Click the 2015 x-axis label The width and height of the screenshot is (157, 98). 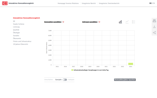(x=57, y=66)
